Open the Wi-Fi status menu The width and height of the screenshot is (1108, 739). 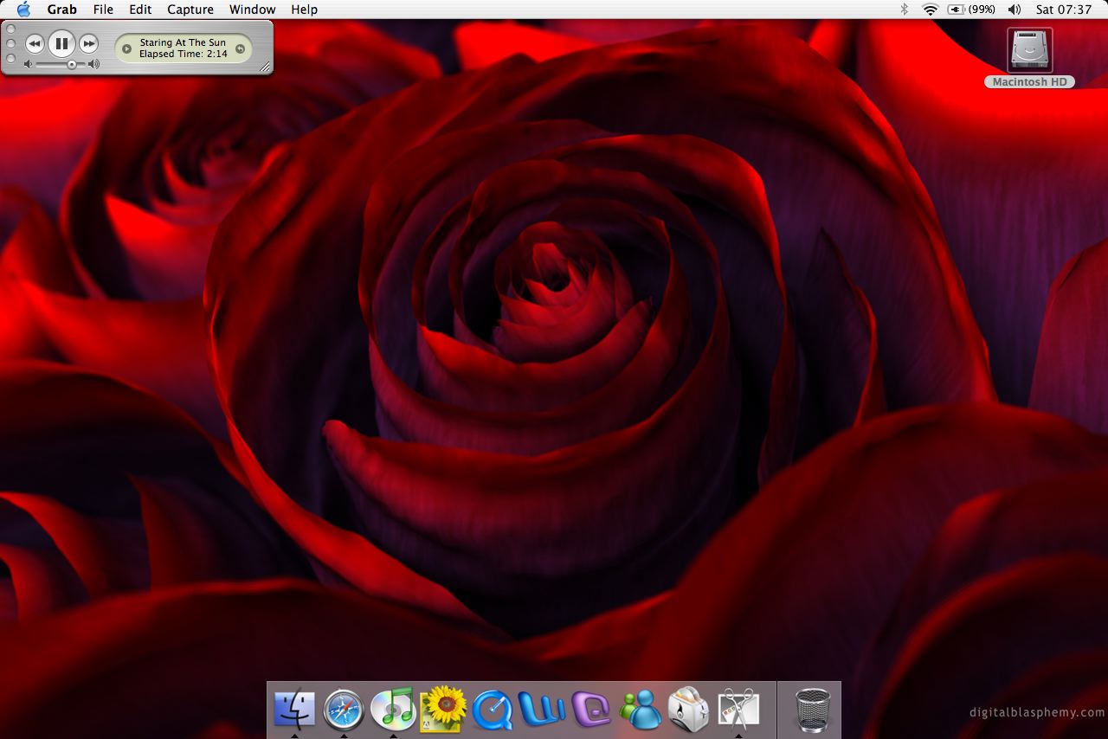[931, 10]
